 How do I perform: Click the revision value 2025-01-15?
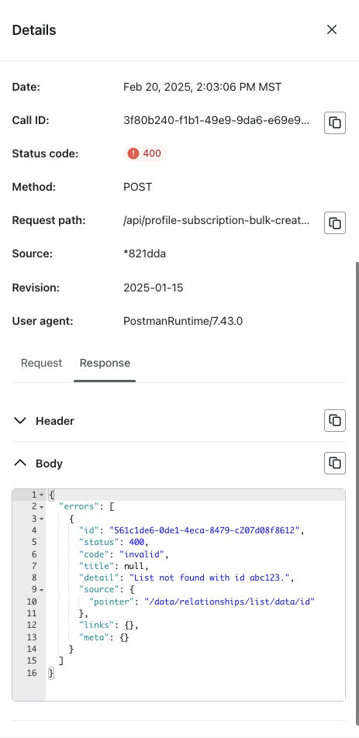click(x=154, y=288)
